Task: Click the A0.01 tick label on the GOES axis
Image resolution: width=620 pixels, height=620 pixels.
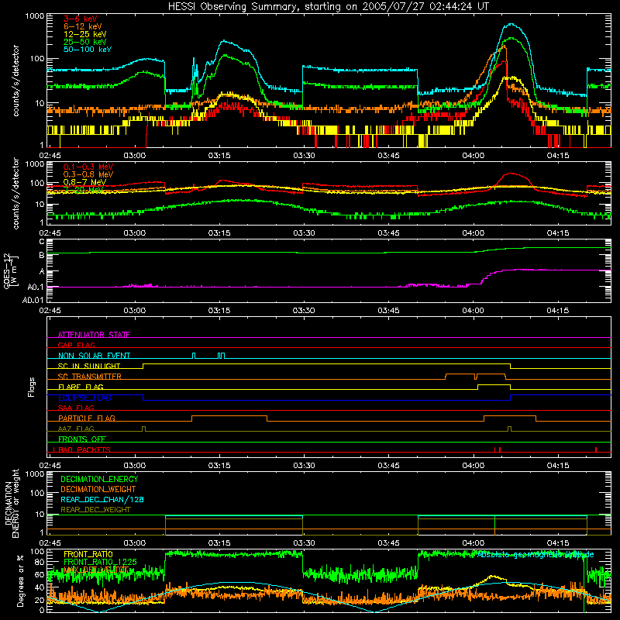Action: (33, 300)
